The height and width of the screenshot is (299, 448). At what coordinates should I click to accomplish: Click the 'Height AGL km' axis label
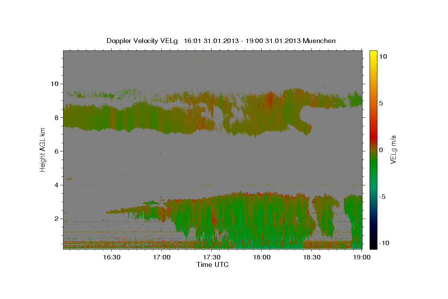click(43, 149)
